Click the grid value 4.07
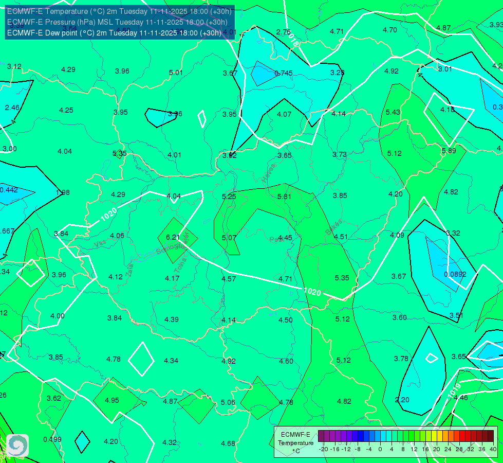 pyautogui.click(x=284, y=114)
